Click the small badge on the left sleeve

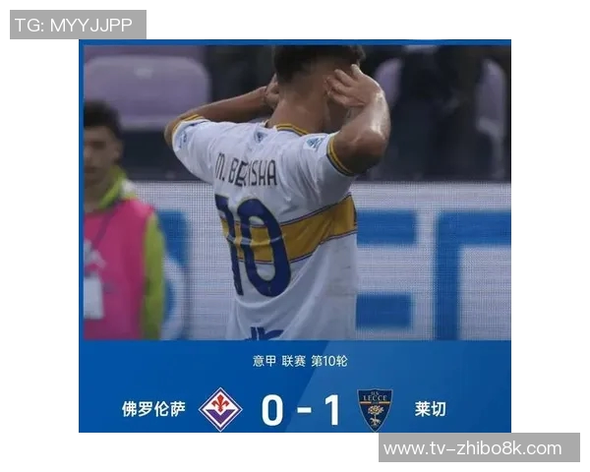point(183,138)
